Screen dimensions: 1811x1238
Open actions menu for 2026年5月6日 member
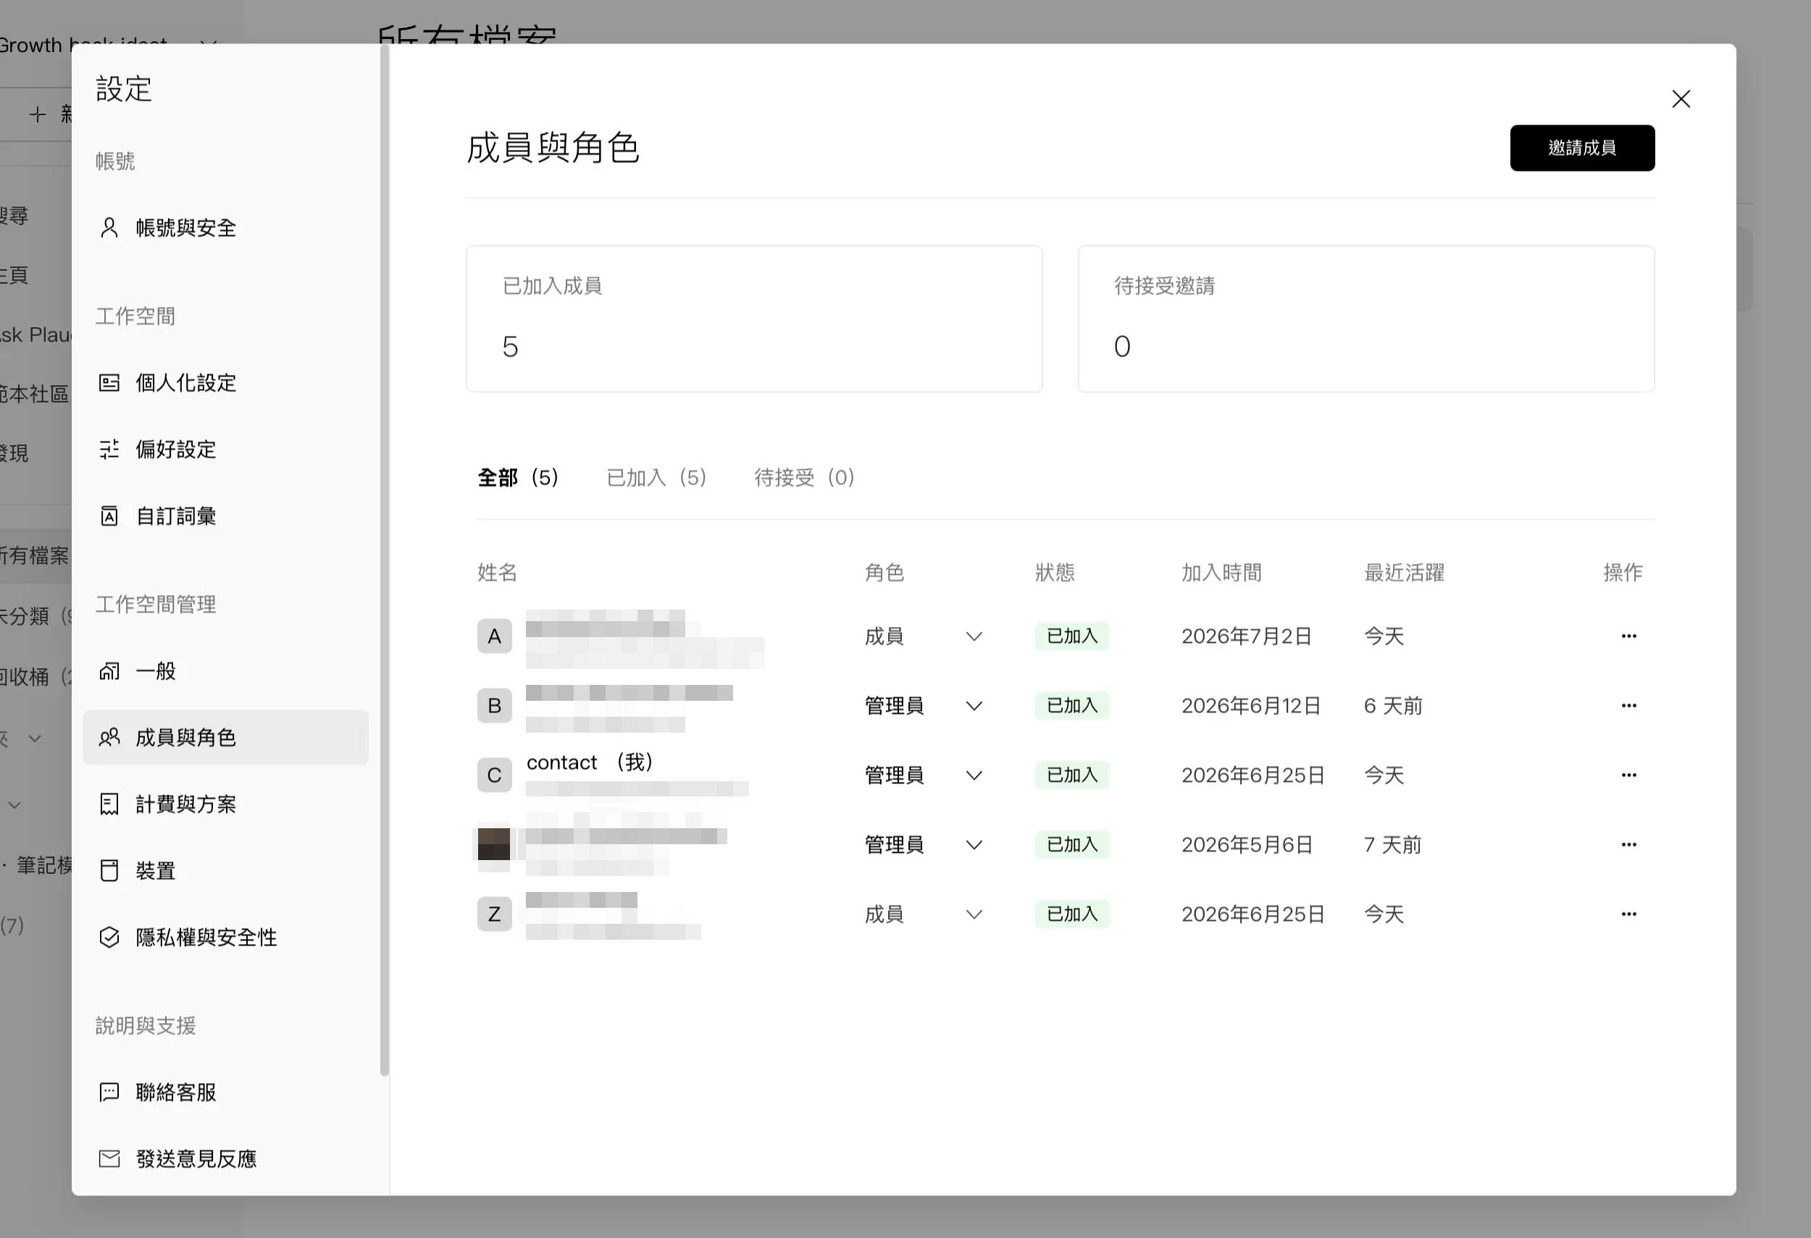(x=1628, y=844)
